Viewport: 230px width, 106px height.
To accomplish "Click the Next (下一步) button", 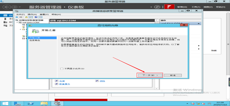I will (150, 75).
